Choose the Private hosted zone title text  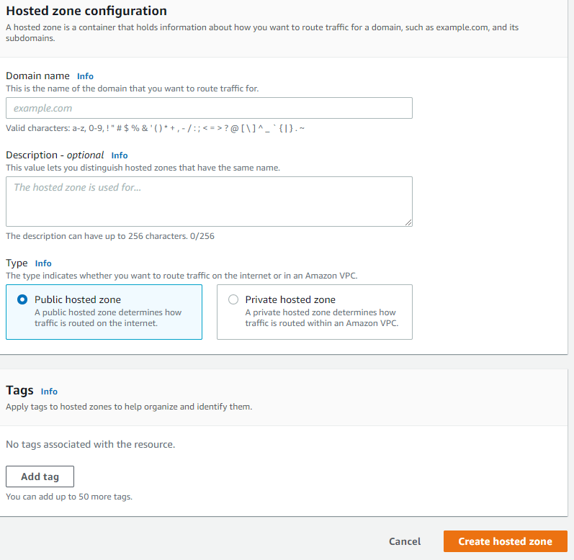coord(290,299)
